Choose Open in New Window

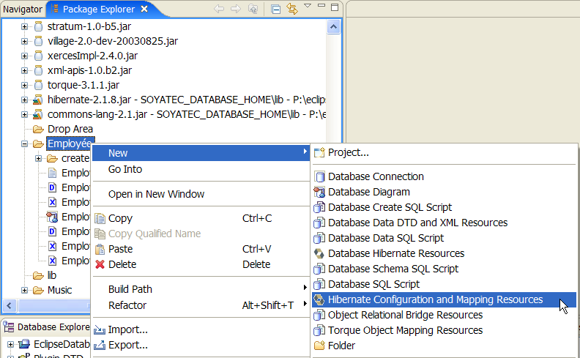200,194
